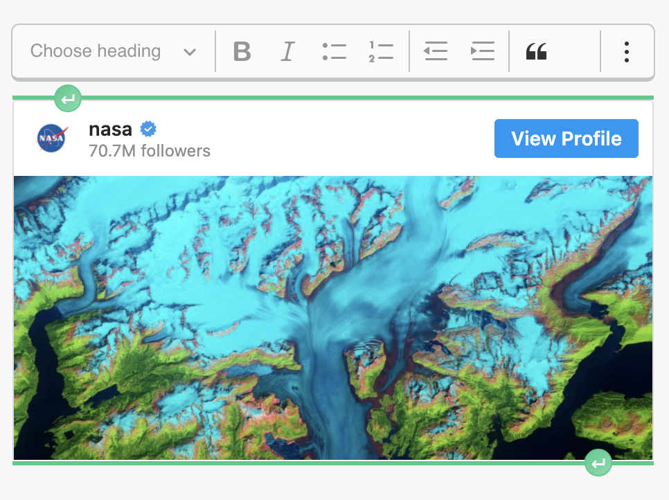The height and width of the screenshot is (500, 669).
Task: Insert a paragraph below via bottom green arrow
Action: click(598, 463)
